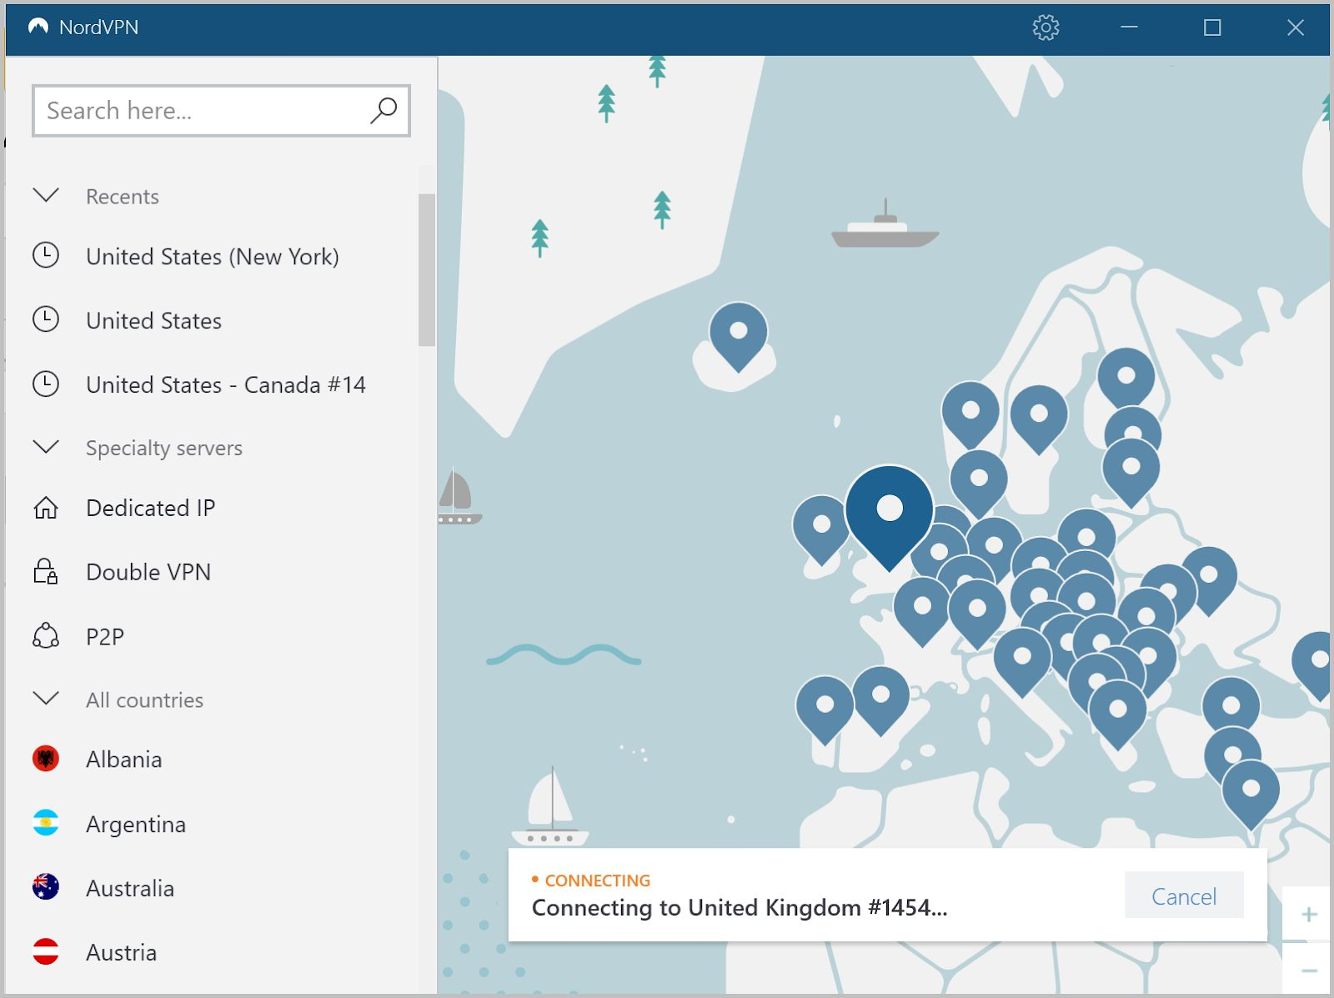The height and width of the screenshot is (998, 1334).
Task: Select the Albania flag icon
Action: 47,759
